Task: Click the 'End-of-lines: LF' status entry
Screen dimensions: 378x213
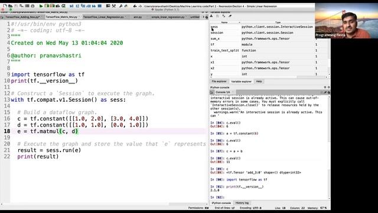Action: 224,208
